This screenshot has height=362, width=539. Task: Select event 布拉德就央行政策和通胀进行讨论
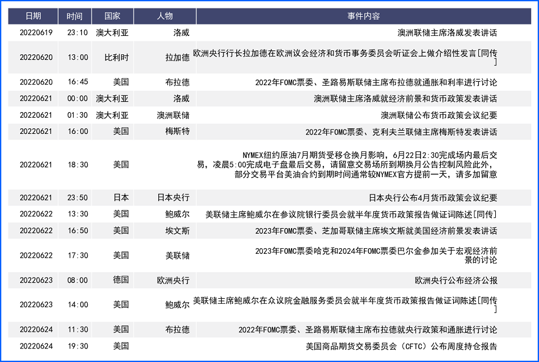[x=368, y=330]
